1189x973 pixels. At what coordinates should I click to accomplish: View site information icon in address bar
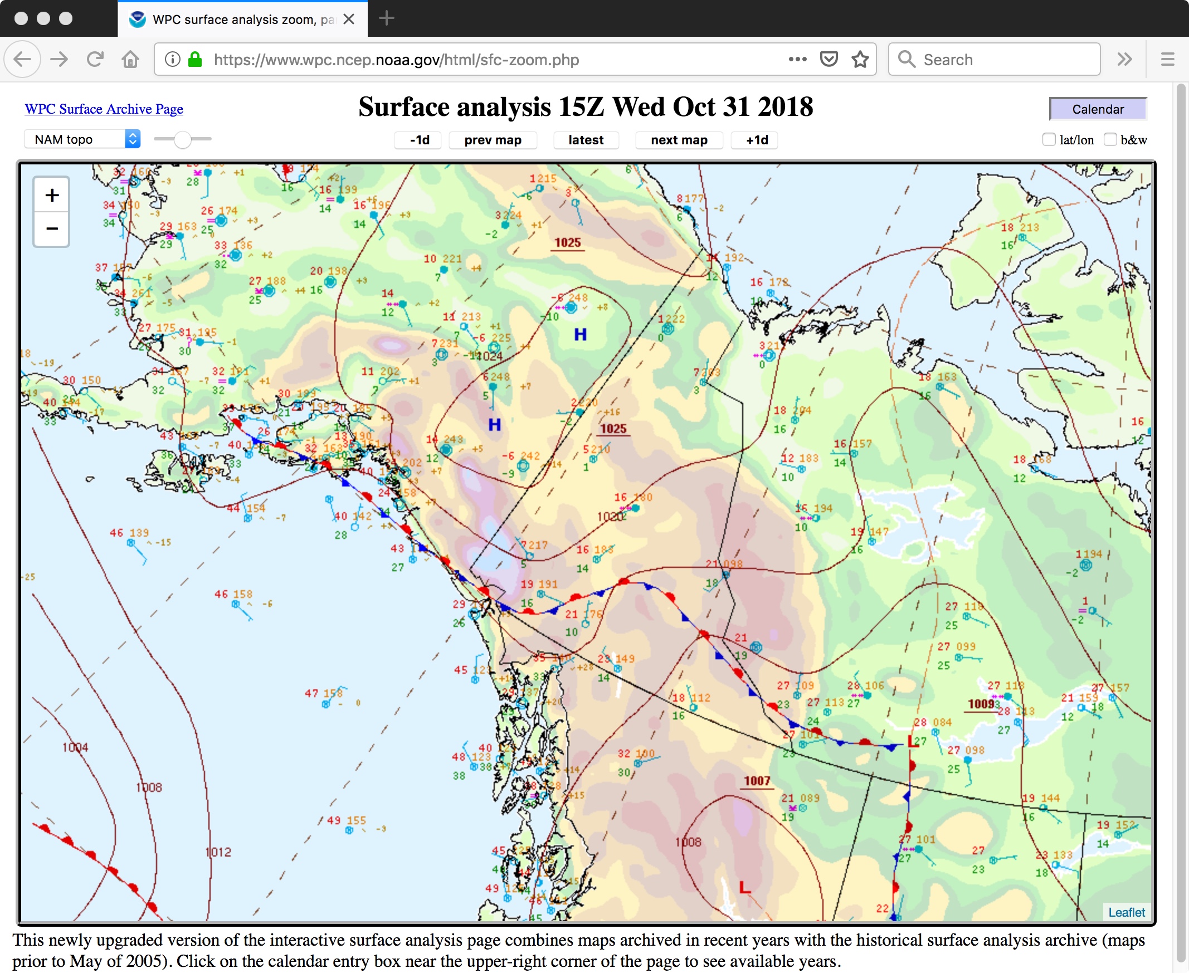point(173,60)
